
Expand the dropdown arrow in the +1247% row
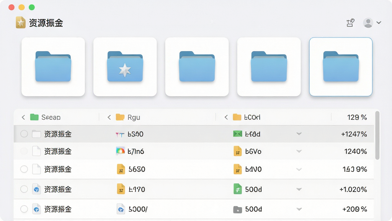point(299,134)
